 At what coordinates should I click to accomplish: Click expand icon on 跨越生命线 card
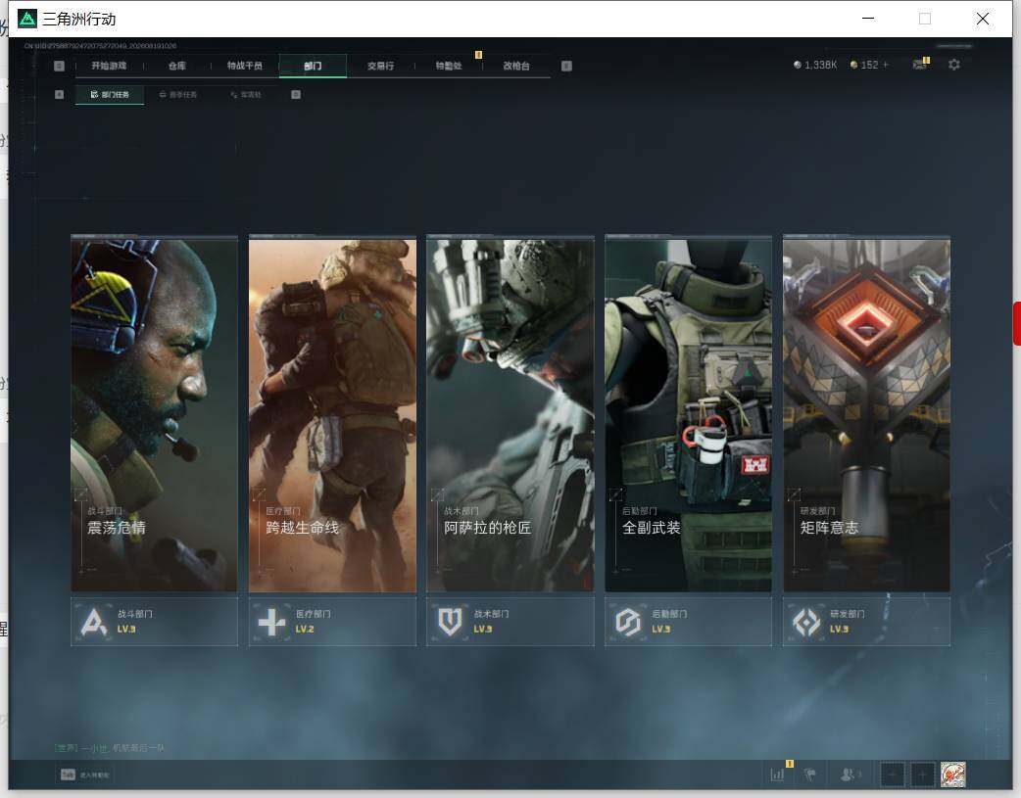[x=259, y=494]
